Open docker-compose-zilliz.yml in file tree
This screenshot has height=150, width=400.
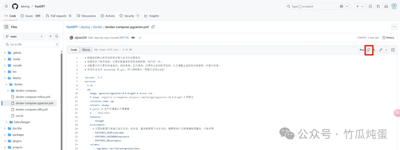[x=31, y=109]
